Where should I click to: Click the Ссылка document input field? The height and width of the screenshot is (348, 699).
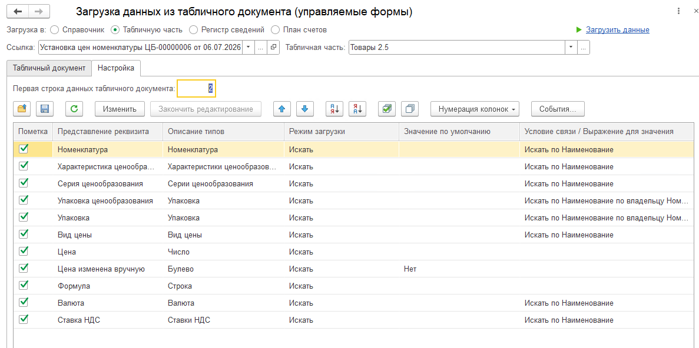coord(140,47)
